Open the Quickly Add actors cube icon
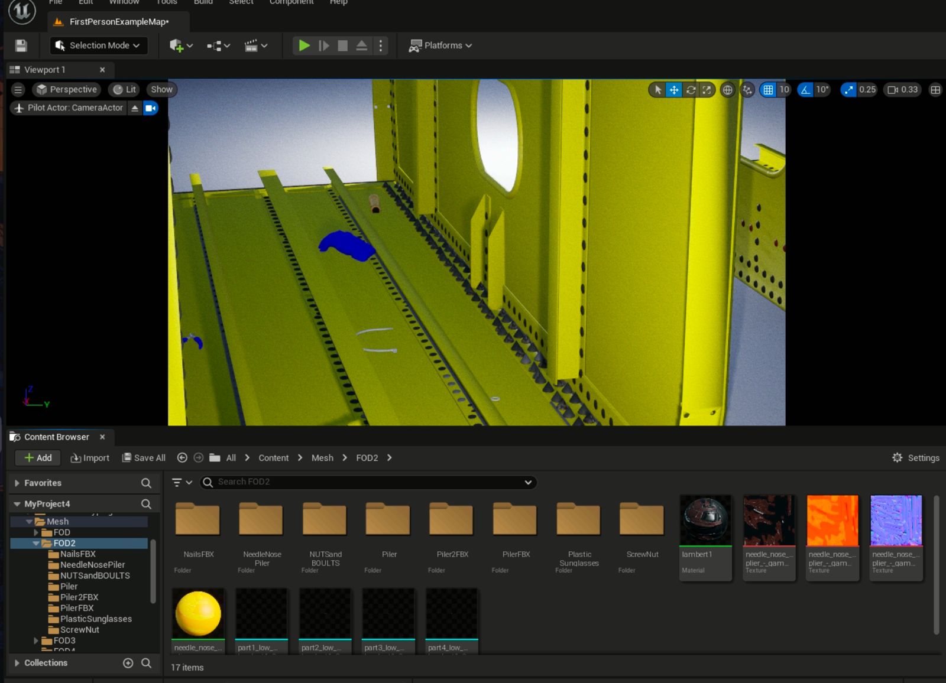Screen dimensions: 946x683 click(x=177, y=45)
